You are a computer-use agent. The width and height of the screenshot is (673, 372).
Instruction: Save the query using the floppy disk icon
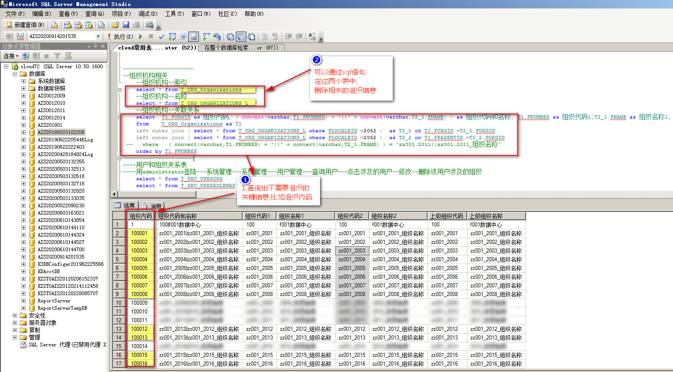[126, 25]
